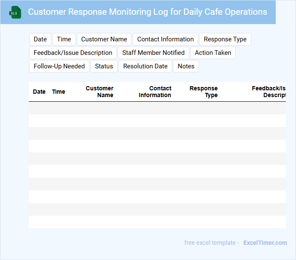Click the Contact Information table column header

(155, 92)
